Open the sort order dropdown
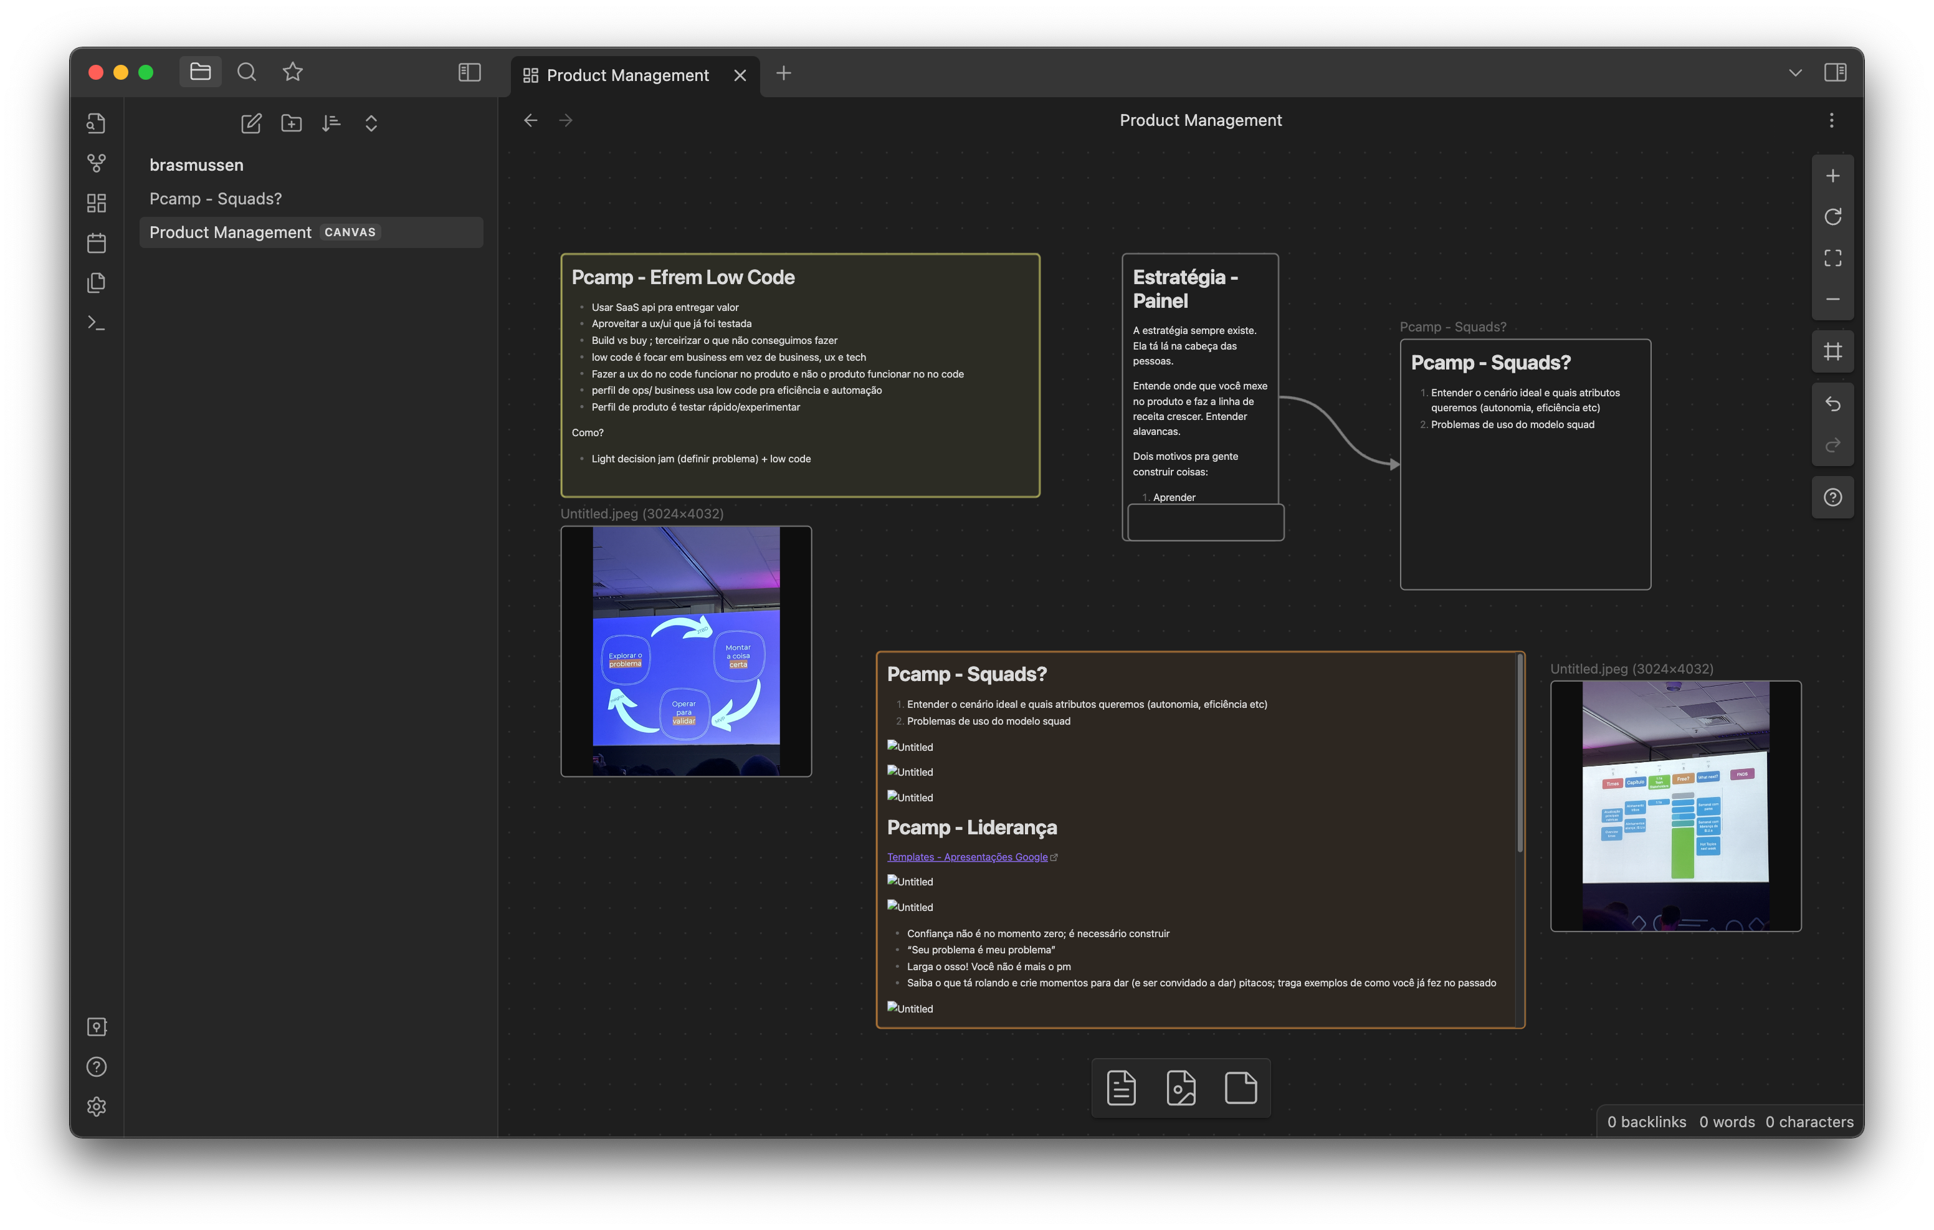The image size is (1934, 1230). pyautogui.click(x=331, y=123)
